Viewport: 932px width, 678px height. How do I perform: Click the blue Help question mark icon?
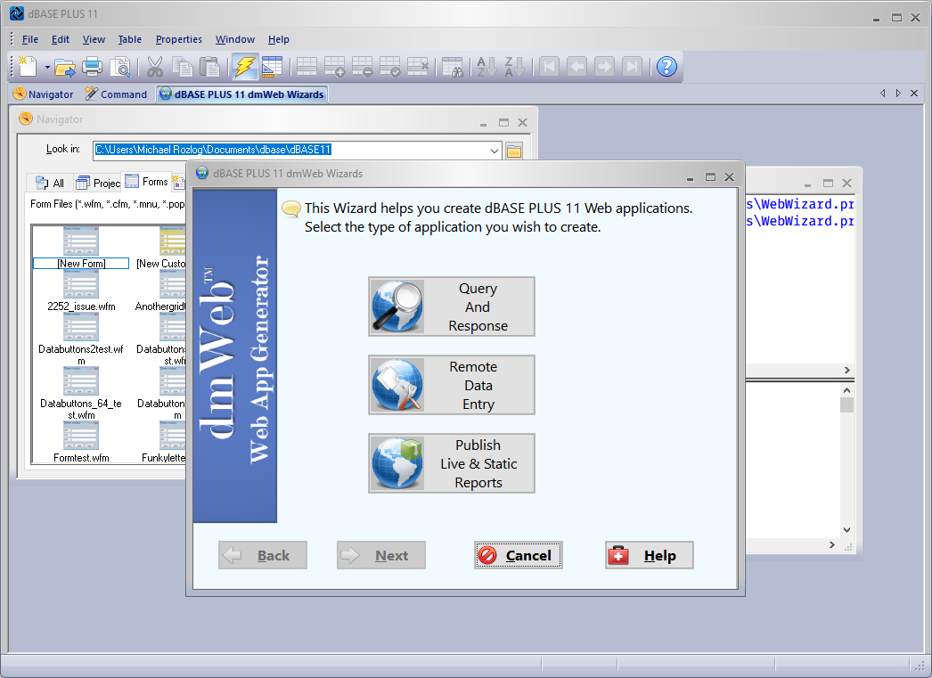[x=666, y=67]
